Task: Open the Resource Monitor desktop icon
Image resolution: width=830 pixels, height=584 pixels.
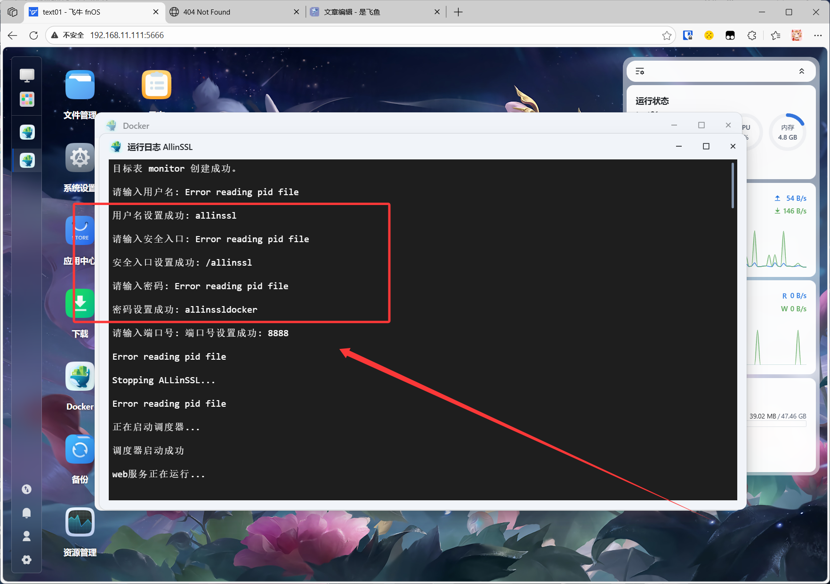Action: tap(80, 522)
